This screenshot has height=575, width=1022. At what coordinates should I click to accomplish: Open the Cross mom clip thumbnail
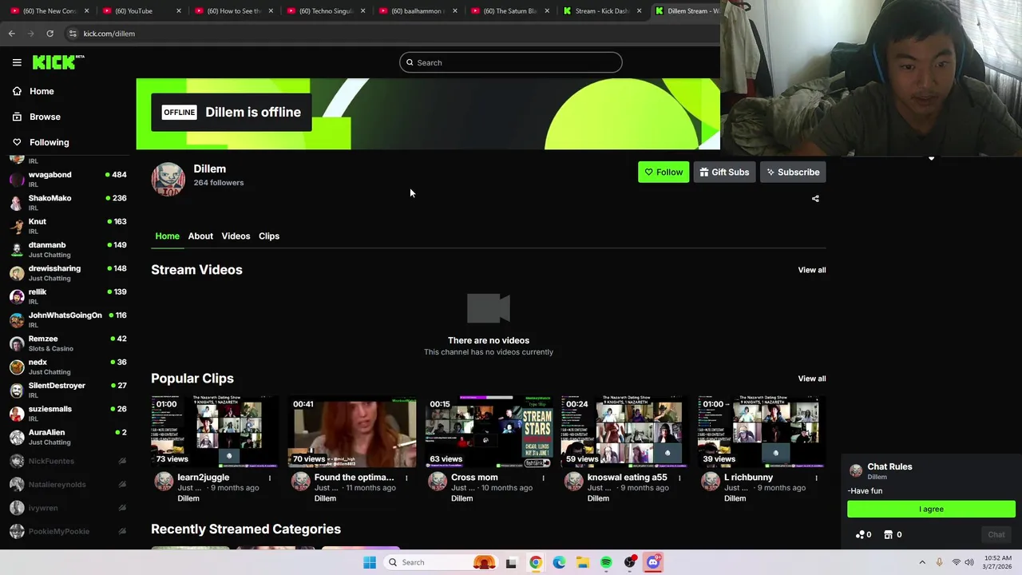(x=489, y=431)
